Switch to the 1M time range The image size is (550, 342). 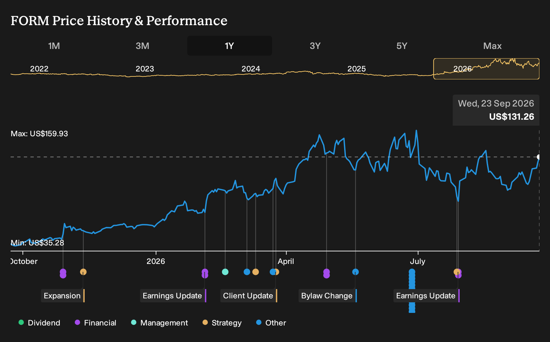54,46
